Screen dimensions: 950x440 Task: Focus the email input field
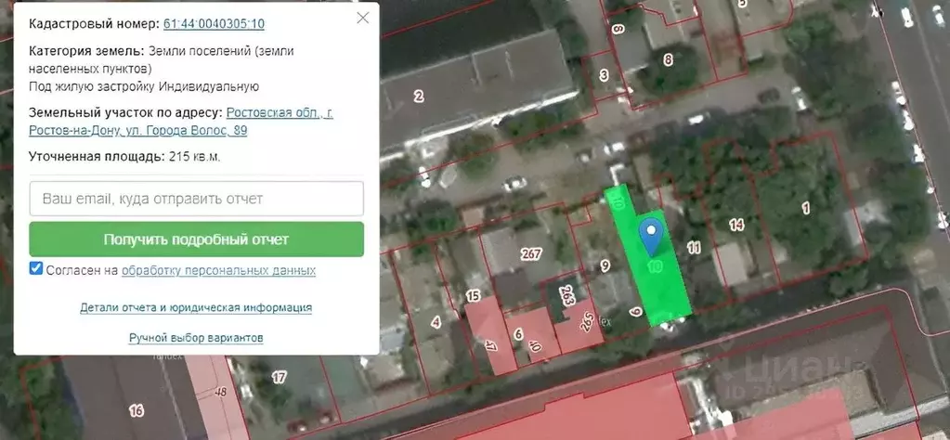coord(196,199)
